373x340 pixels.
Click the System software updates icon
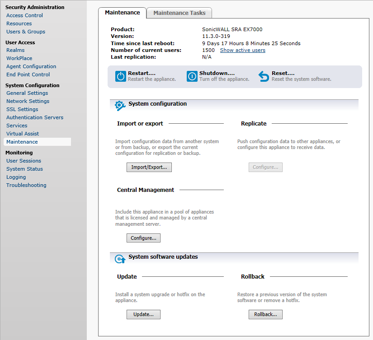click(120, 259)
